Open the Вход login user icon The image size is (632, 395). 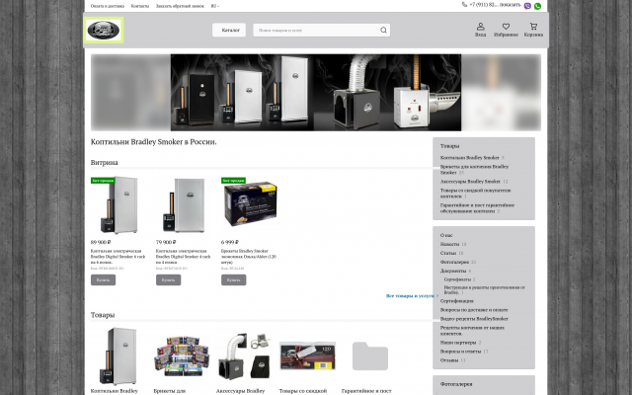point(480,30)
